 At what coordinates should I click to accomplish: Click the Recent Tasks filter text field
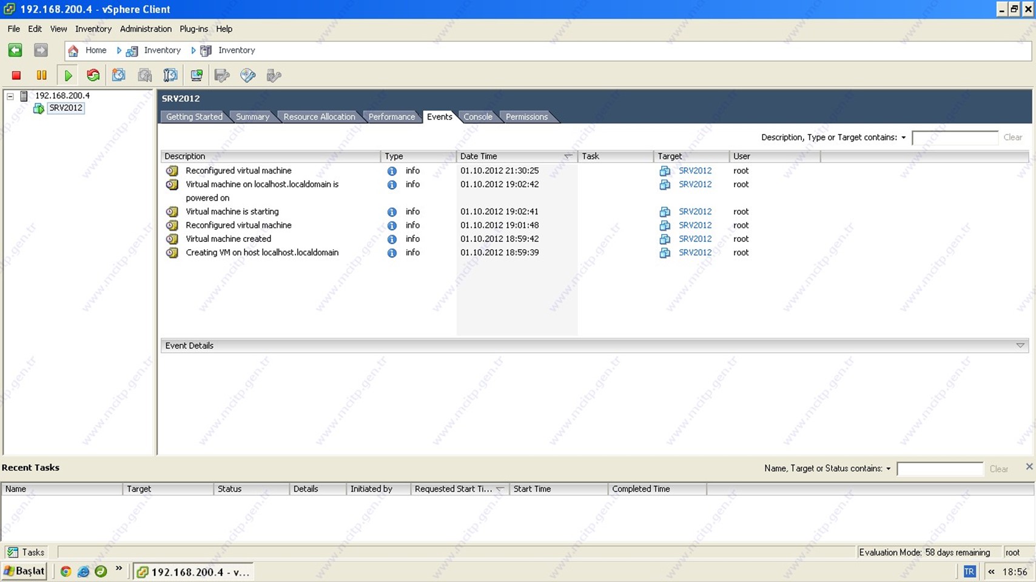pyautogui.click(x=940, y=469)
